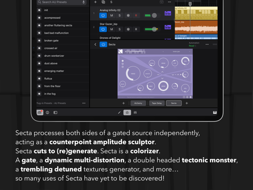Click the global solo S in track header toolbar
This screenshot has width=253, height=190.
coord(111,2)
